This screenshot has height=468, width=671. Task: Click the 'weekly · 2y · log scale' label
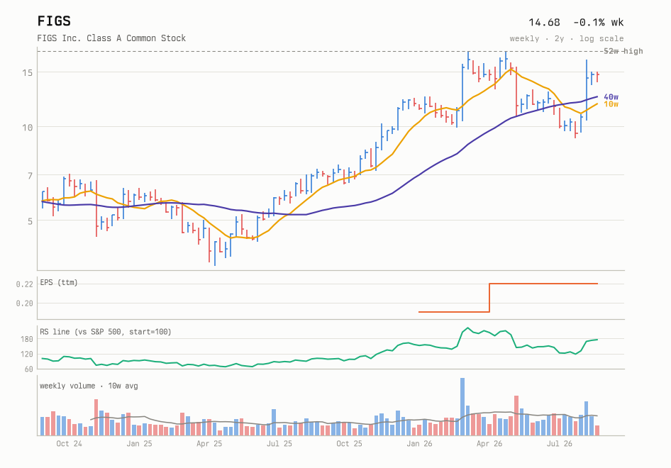click(567, 38)
